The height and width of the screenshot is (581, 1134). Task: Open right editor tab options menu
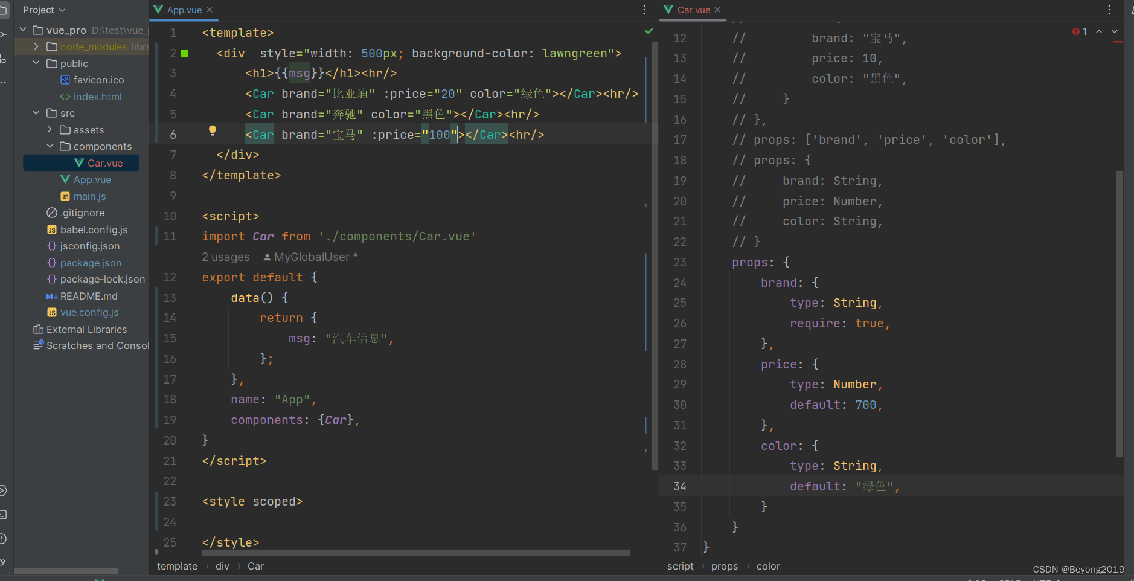coord(1109,10)
